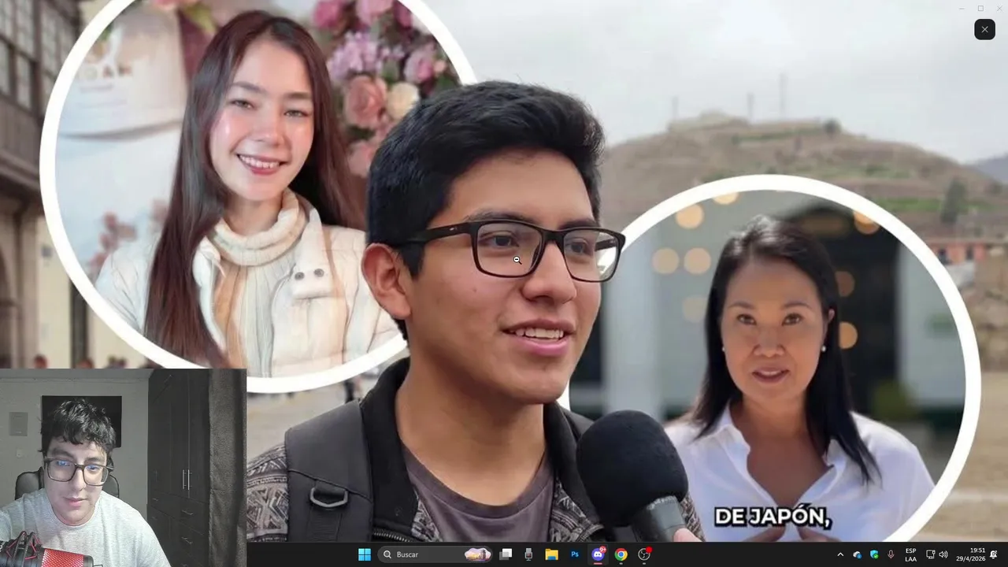Open the network settings tray icon

point(930,554)
